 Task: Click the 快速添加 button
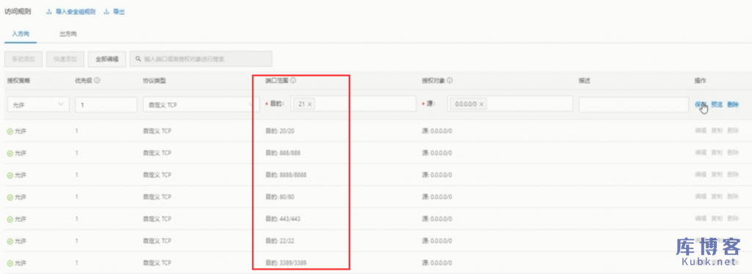pos(65,59)
